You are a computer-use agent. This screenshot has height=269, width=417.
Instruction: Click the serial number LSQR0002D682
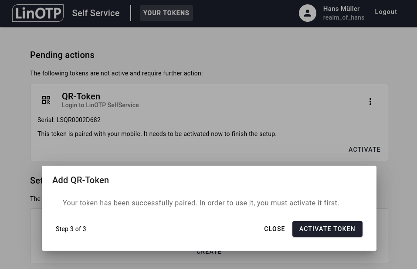tap(78, 120)
